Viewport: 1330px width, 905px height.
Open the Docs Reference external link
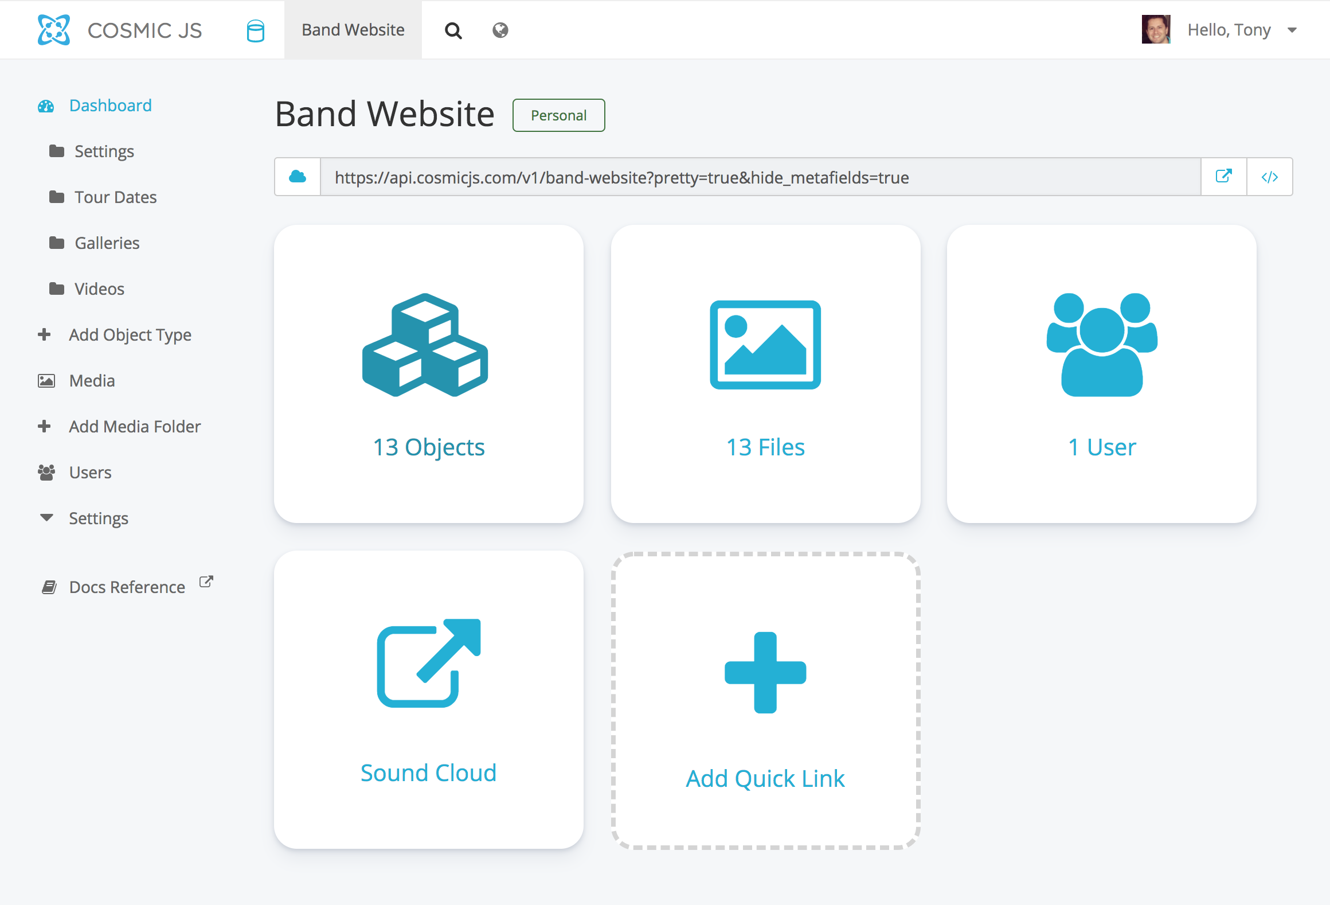click(x=127, y=587)
